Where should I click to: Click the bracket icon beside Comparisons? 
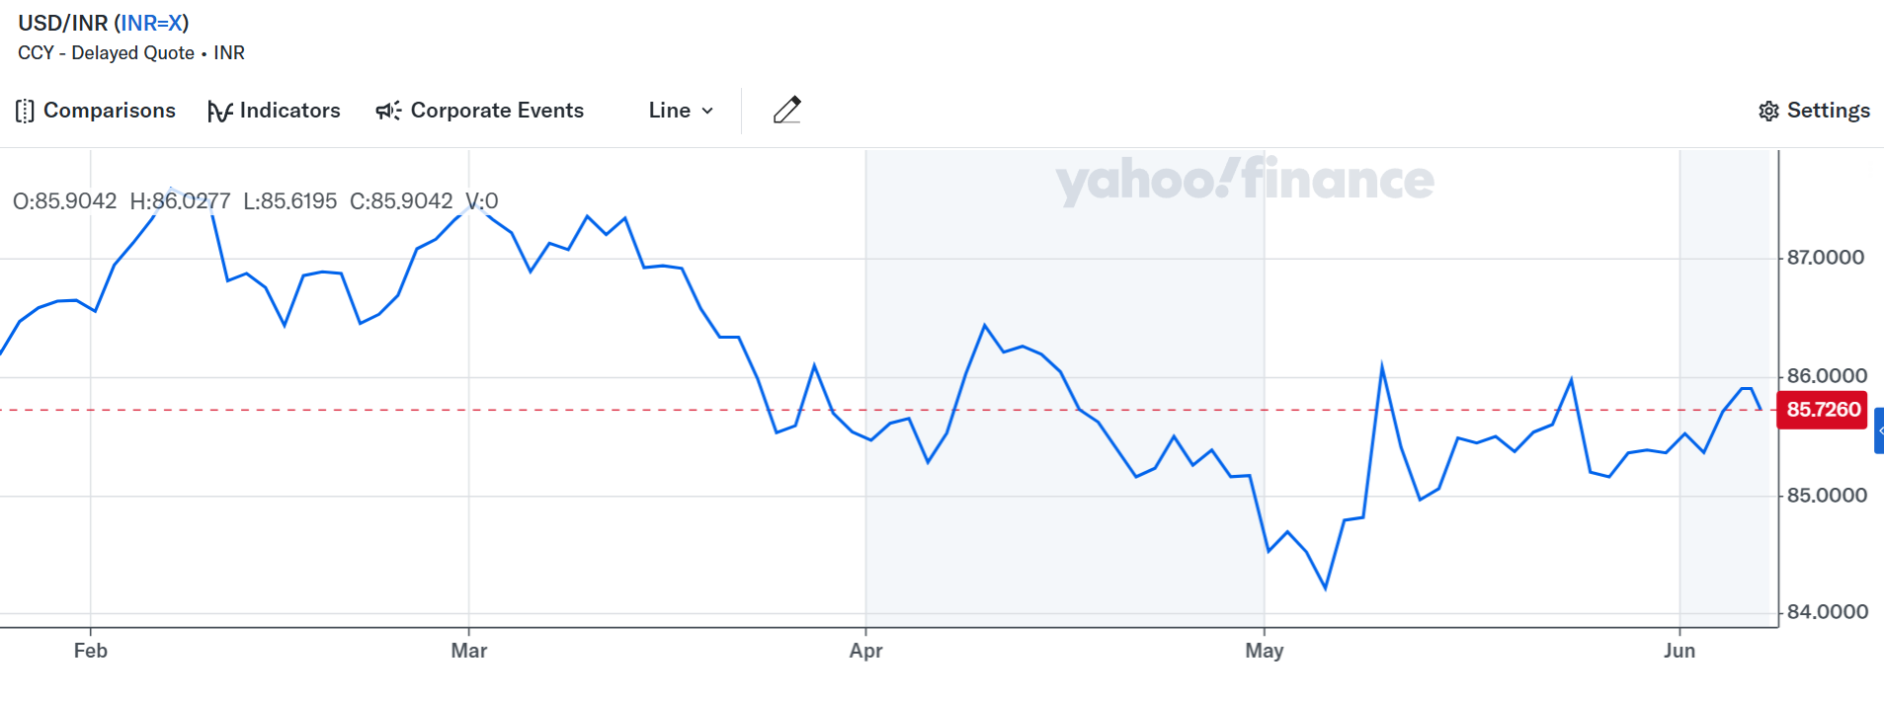click(x=24, y=111)
